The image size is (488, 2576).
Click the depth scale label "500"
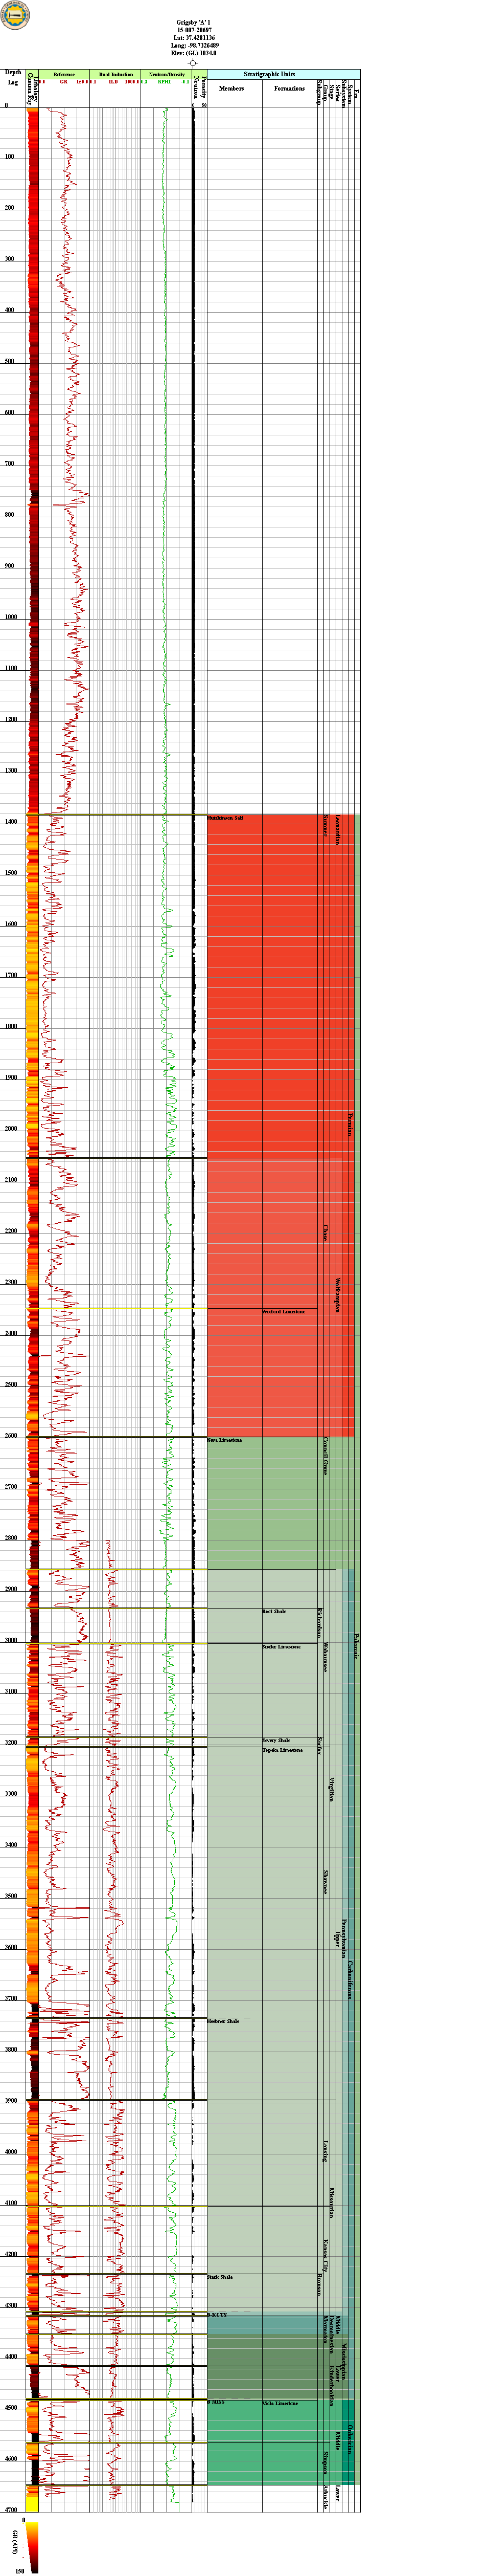[x=10, y=361]
